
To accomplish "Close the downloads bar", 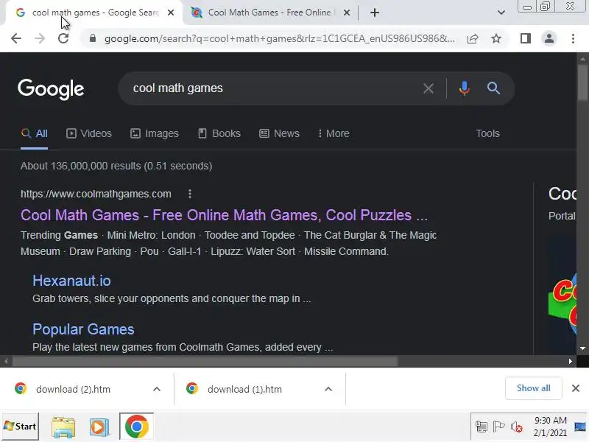I will coord(576,388).
